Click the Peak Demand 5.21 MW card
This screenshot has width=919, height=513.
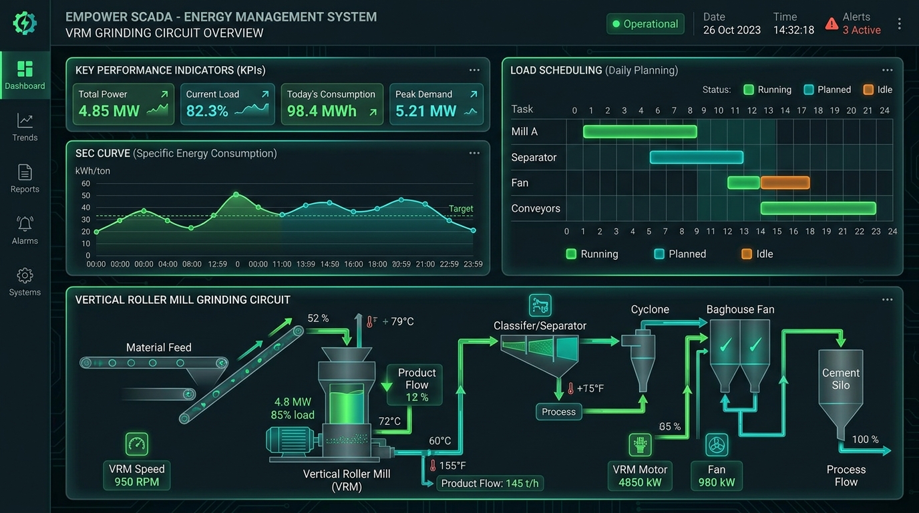(x=436, y=104)
